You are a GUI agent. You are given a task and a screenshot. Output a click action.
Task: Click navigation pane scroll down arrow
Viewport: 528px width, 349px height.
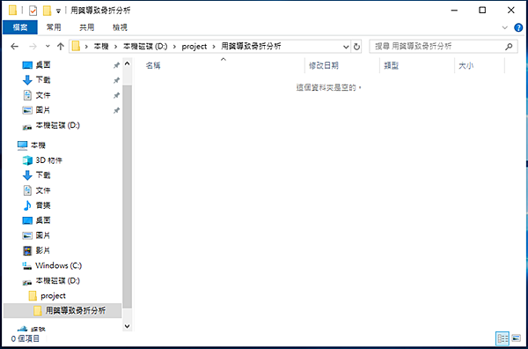[127, 326]
